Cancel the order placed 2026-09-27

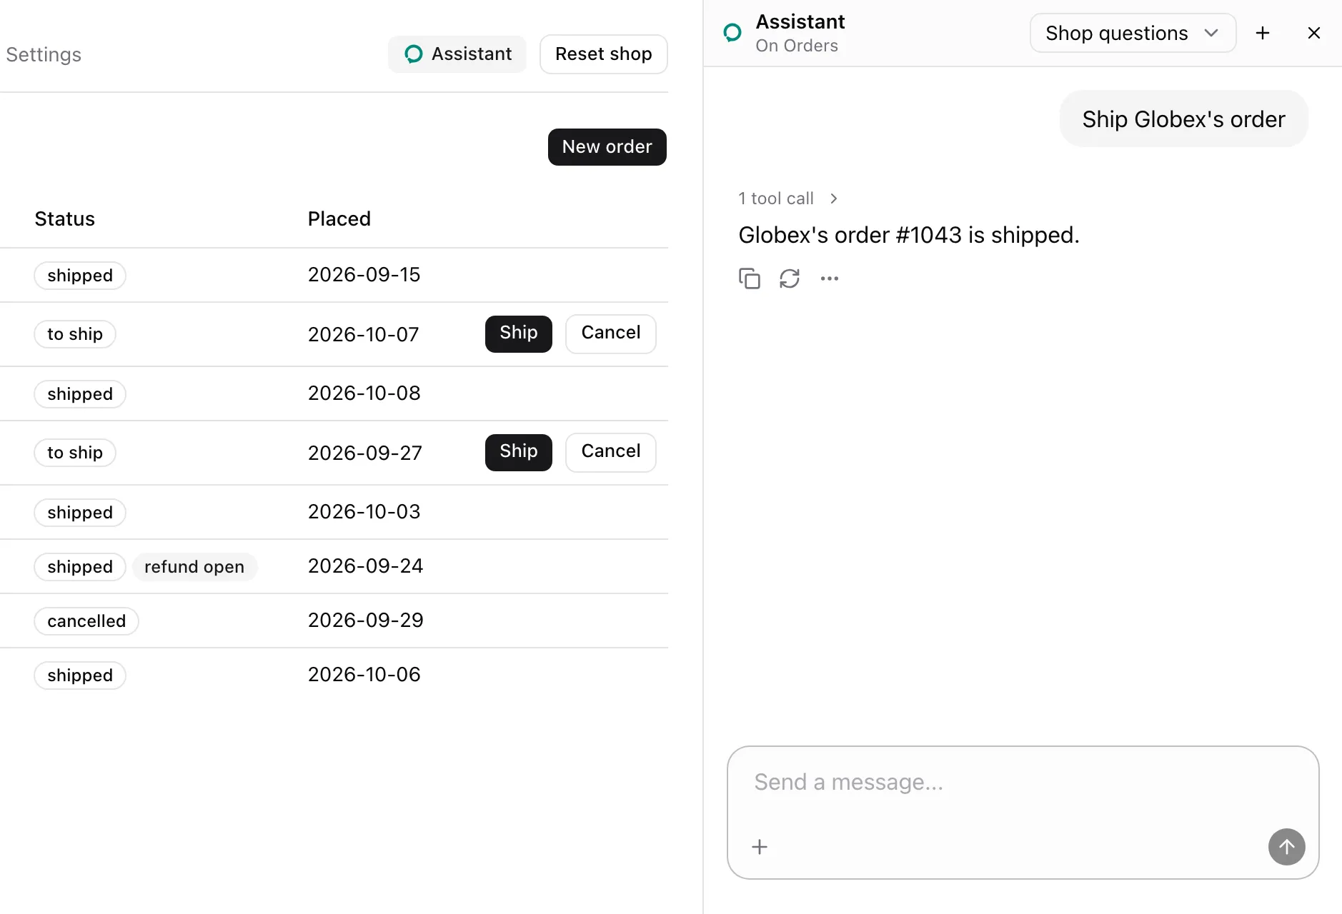pos(610,452)
